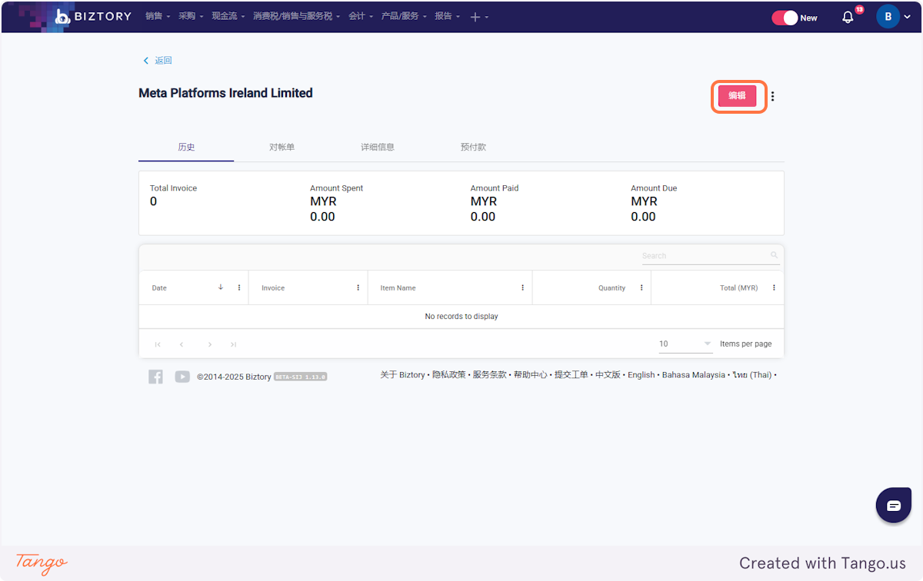The height and width of the screenshot is (581, 923).
Task: Open the three-dot menu beside 编辑
Action: click(773, 96)
